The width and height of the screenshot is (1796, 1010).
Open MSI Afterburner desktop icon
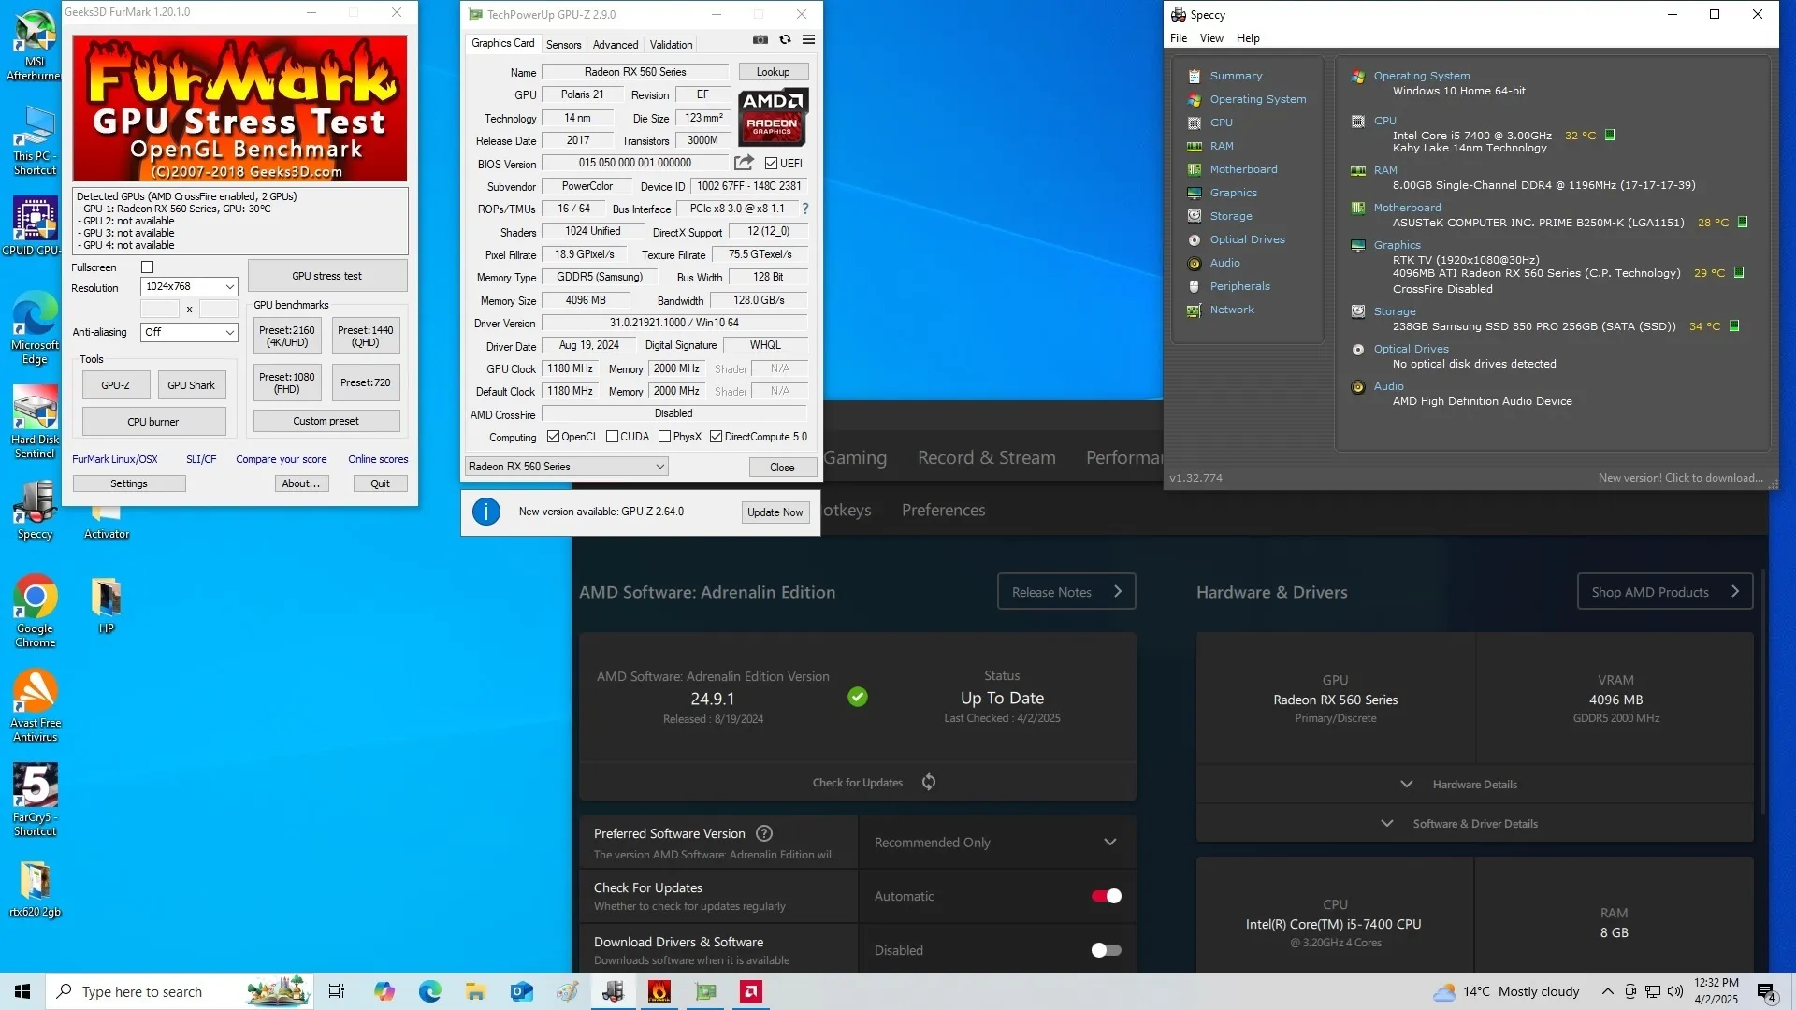[x=35, y=45]
